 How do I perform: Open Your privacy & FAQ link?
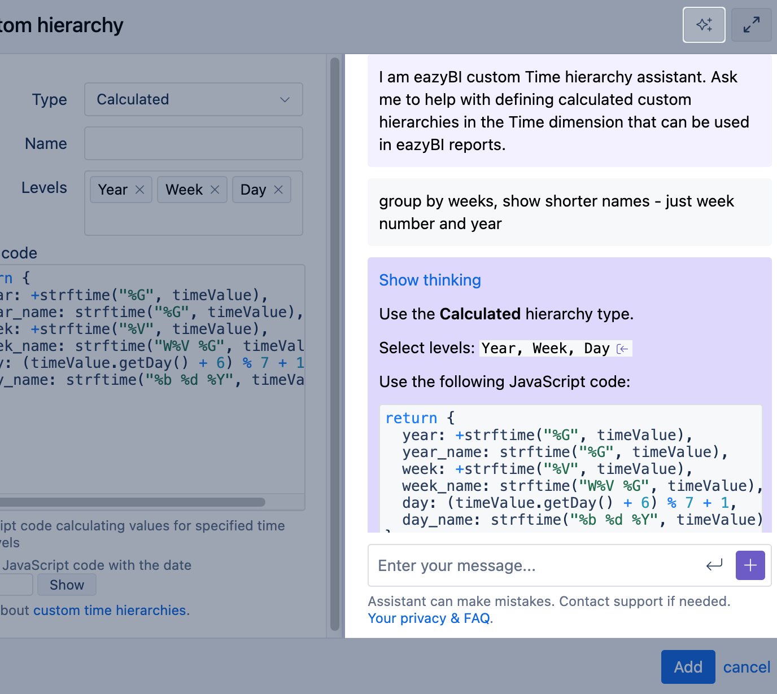429,618
